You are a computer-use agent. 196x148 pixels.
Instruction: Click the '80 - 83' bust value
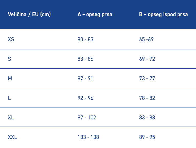(85, 39)
